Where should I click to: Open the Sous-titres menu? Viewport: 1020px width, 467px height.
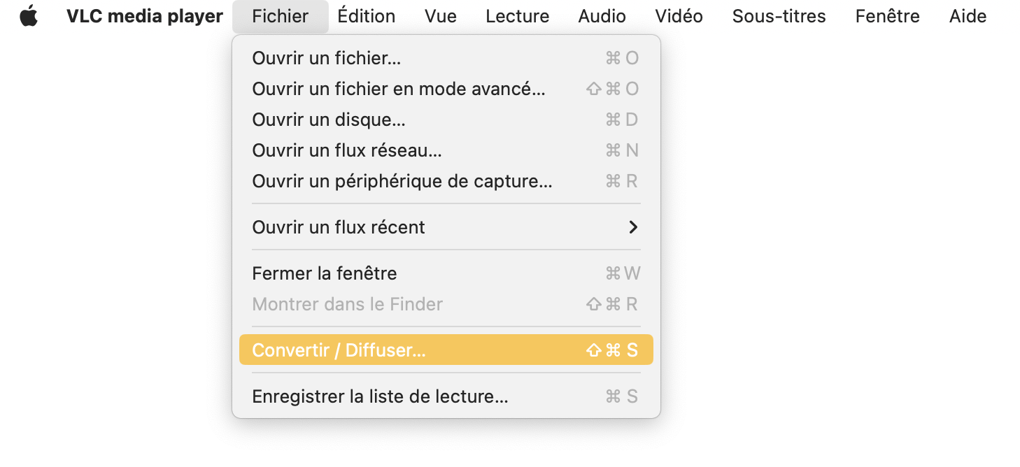click(779, 16)
